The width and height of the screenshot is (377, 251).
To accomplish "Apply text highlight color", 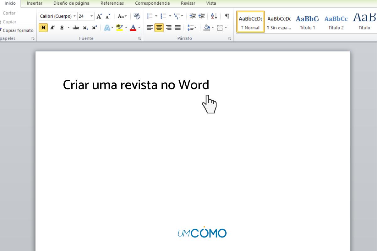I will [120, 28].
